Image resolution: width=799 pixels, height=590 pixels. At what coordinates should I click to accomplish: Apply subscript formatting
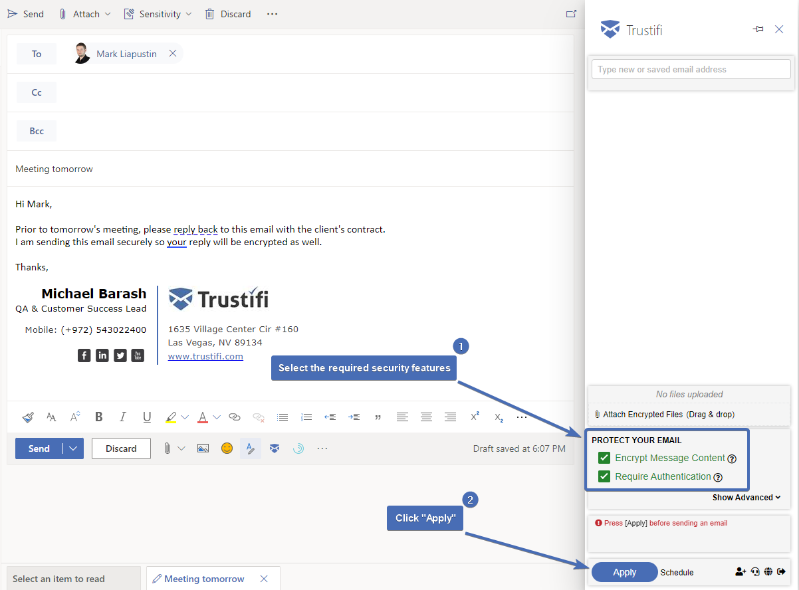(499, 417)
